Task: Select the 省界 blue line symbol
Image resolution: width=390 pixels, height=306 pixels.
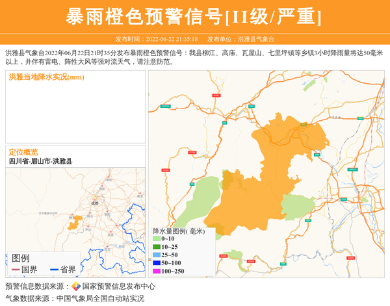Action: click(x=54, y=270)
